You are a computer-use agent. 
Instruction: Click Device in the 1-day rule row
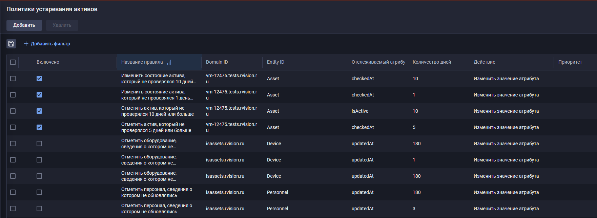[274, 160]
